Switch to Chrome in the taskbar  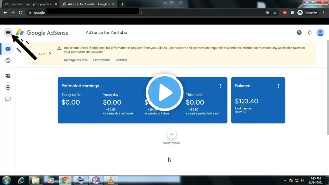(65, 180)
